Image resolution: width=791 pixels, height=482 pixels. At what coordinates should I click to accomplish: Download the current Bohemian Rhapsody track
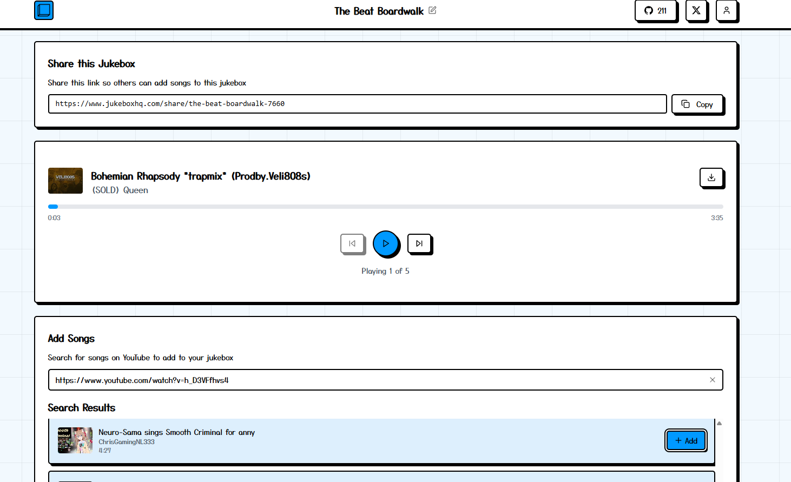tap(711, 177)
